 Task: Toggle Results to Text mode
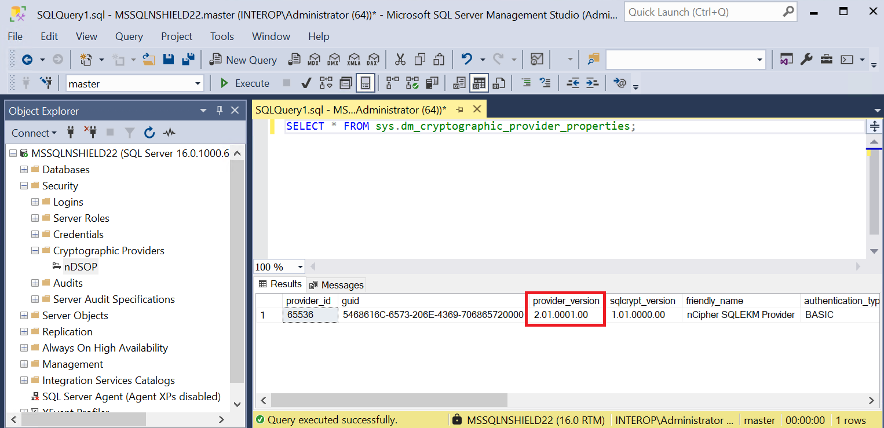[x=459, y=83]
